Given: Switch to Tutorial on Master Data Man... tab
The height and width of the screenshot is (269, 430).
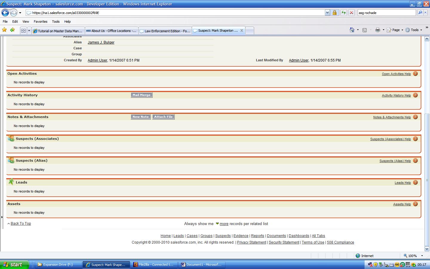Looking at the screenshot, I should tap(58, 31).
